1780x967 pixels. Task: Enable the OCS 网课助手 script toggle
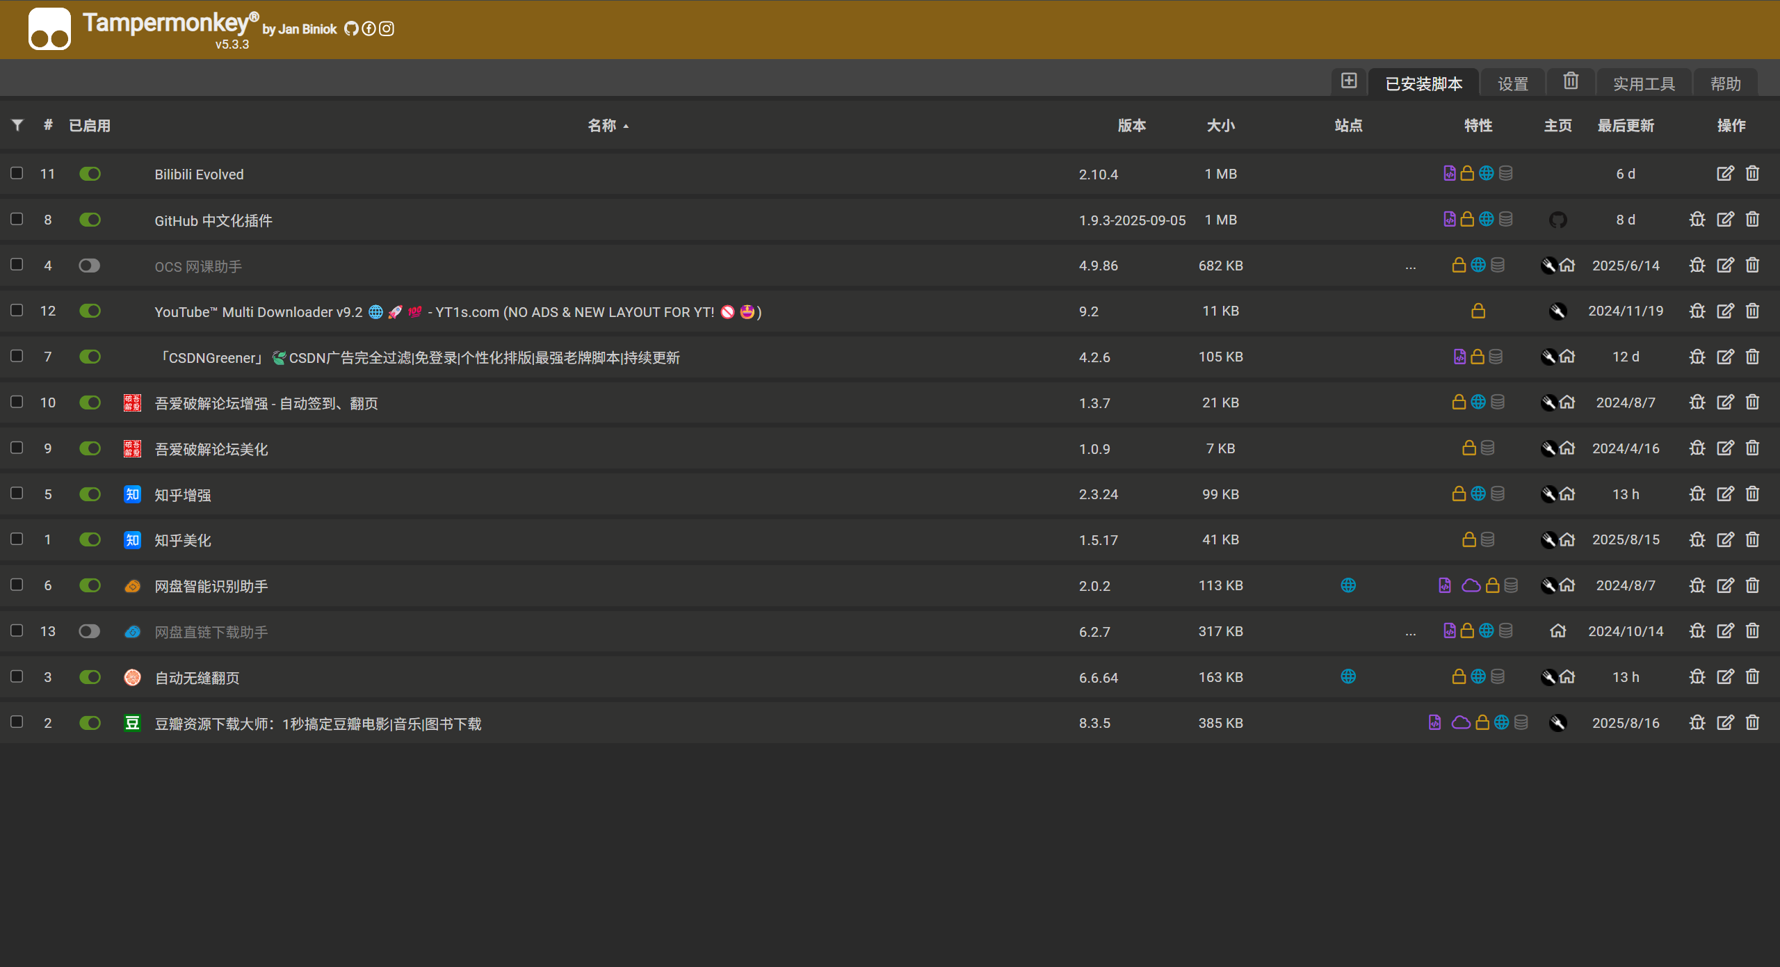pos(90,266)
